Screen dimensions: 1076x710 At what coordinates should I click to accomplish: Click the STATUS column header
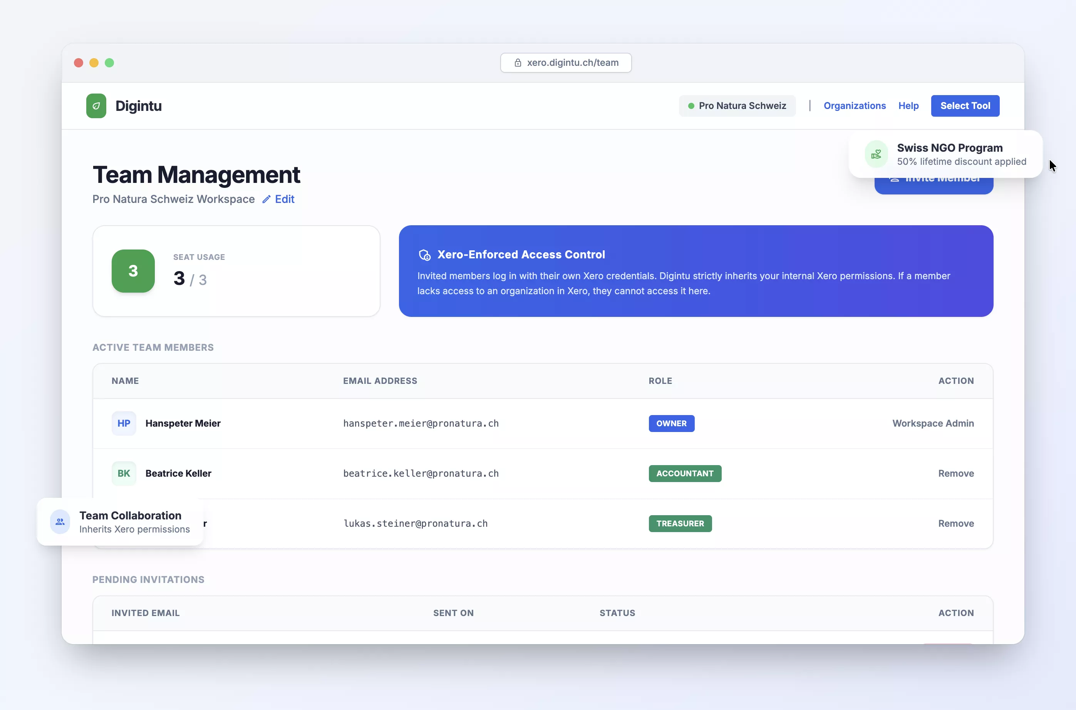click(x=617, y=613)
